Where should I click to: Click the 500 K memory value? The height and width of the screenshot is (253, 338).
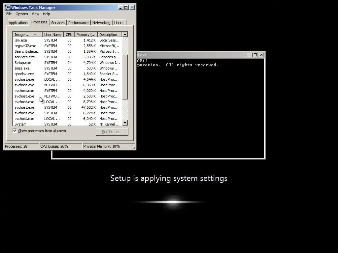pos(91,68)
